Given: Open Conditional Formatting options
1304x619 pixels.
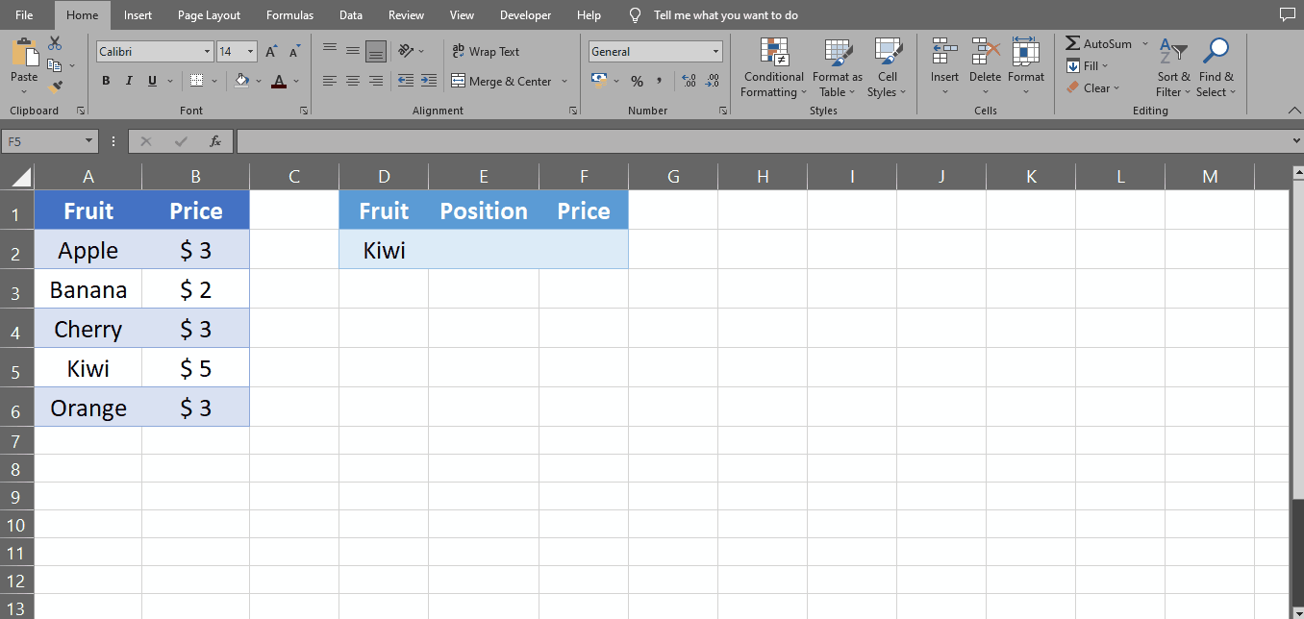Looking at the screenshot, I should click(x=773, y=67).
